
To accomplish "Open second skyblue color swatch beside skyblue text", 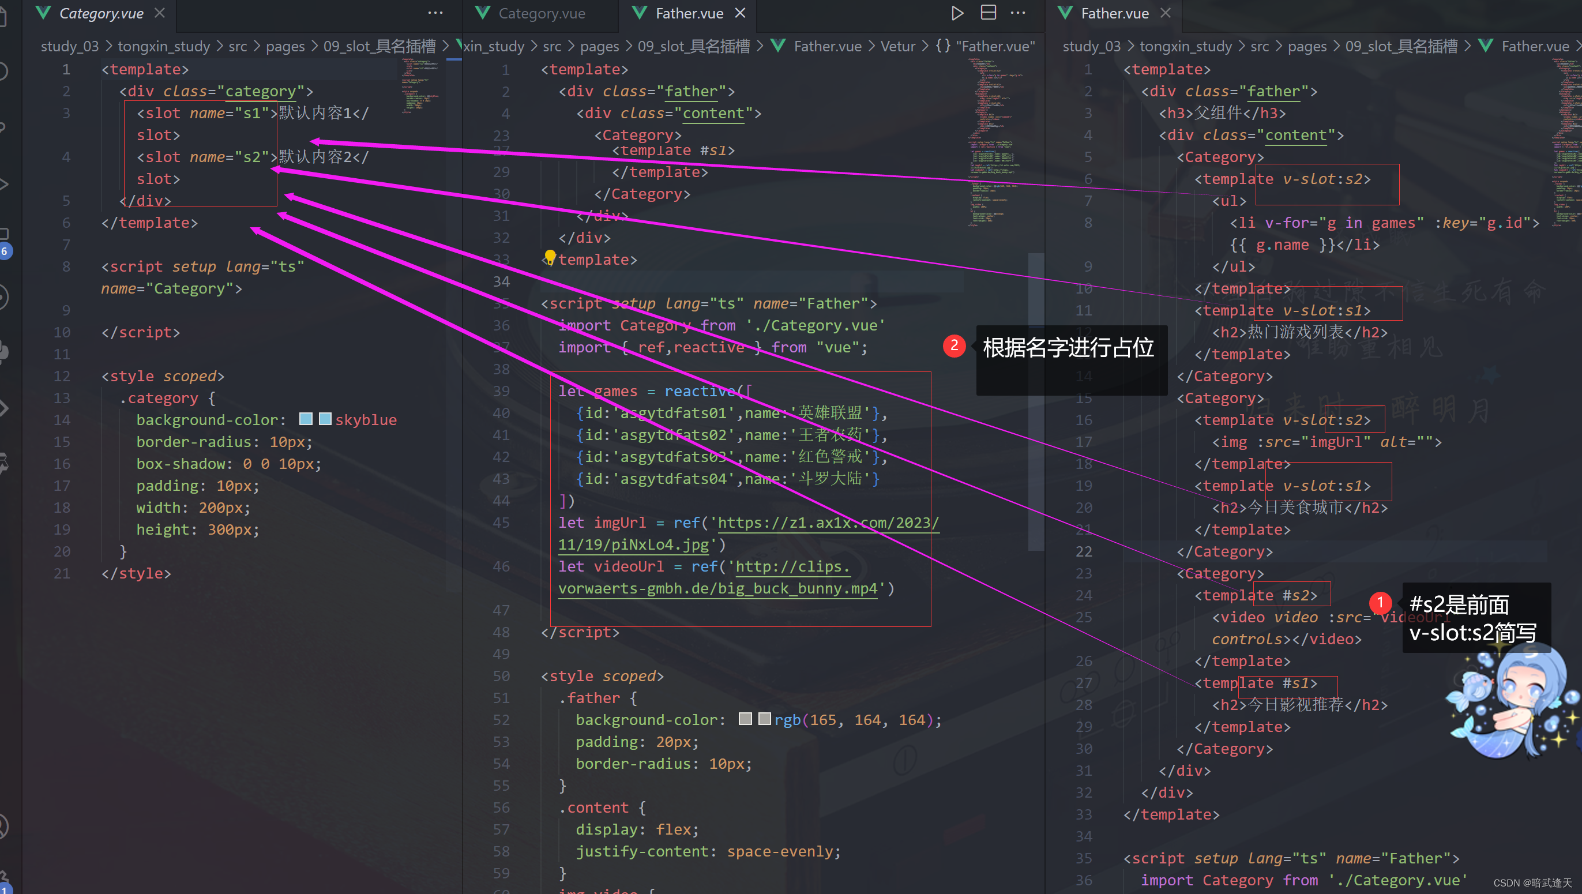I will 325,419.
